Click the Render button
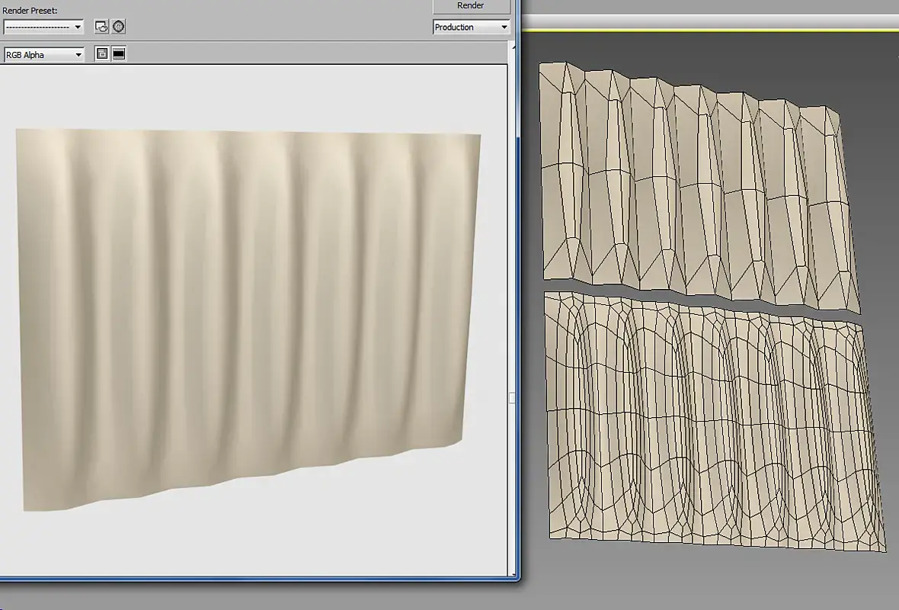Screen dimensions: 899x610 click(471, 6)
